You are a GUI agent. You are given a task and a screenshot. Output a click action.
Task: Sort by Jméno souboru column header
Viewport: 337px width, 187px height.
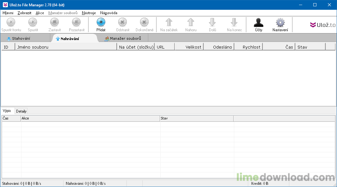pyautogui.click(x=66, y=47)
